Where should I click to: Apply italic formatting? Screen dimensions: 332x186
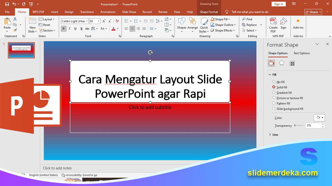click(x=69, y=29)
